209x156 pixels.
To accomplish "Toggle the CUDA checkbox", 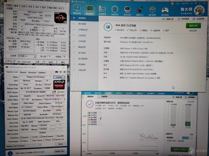I will [31, 137].
